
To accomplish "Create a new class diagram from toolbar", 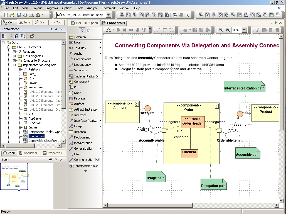I will 122,15.
